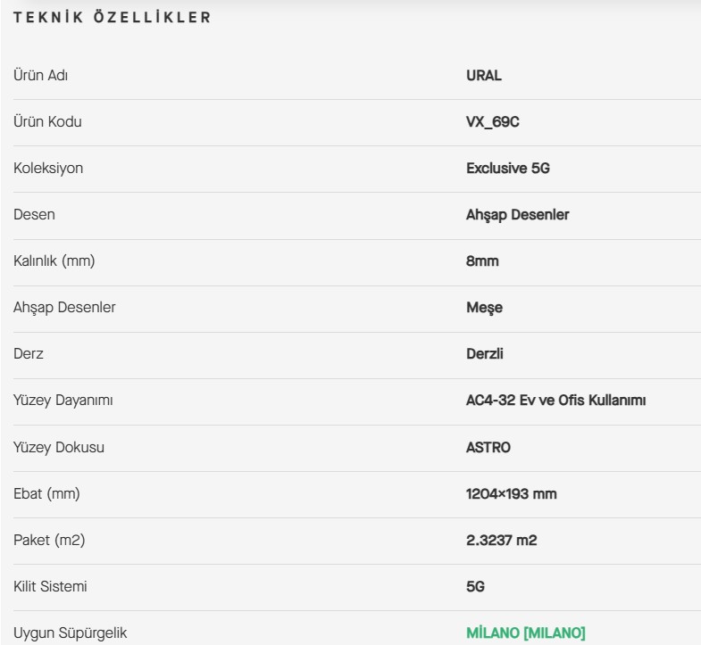Click the Ürün Adı label

click(x=41, y=75)
